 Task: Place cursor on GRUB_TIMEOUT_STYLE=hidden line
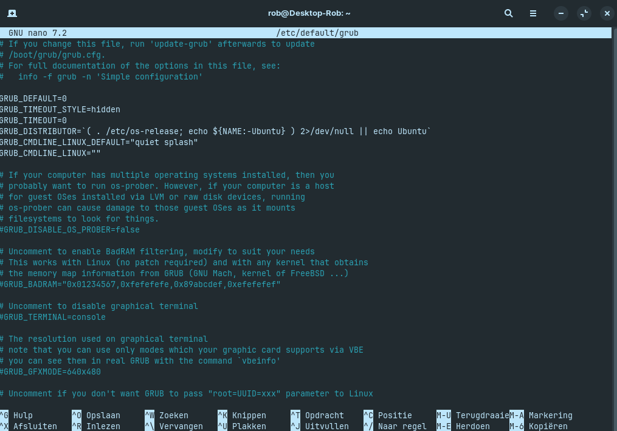(60, 109)
